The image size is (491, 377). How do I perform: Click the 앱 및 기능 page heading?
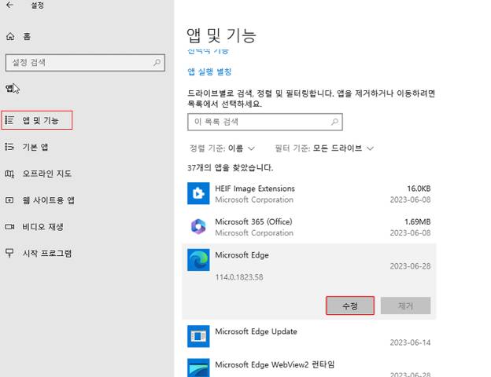(x=222, y=35)
